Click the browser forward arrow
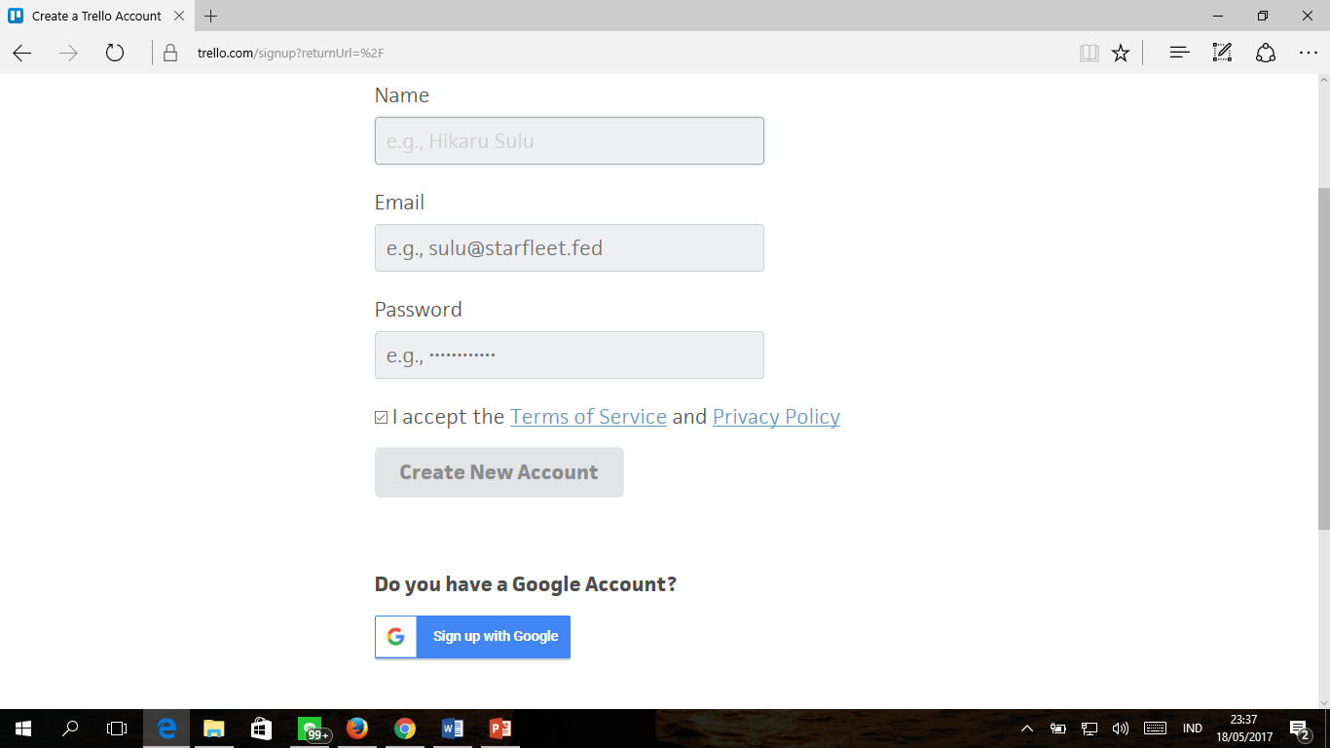 [x=68, y=54]
